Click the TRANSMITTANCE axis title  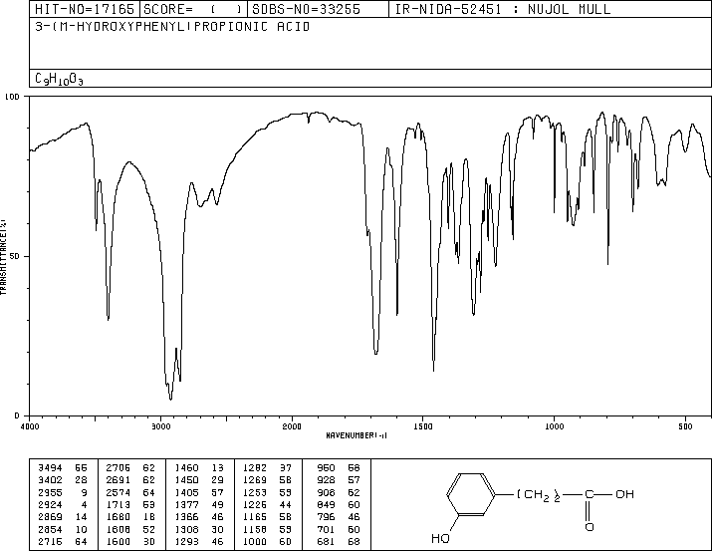(4, 257)
